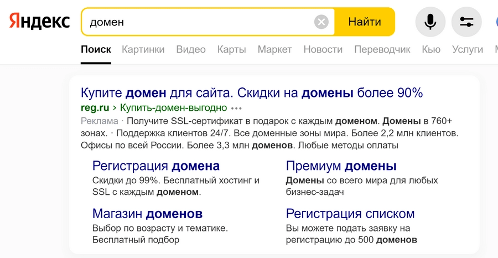The image size is (498, 258).
Task: Click the Найти search button
Action: (365, 22)
